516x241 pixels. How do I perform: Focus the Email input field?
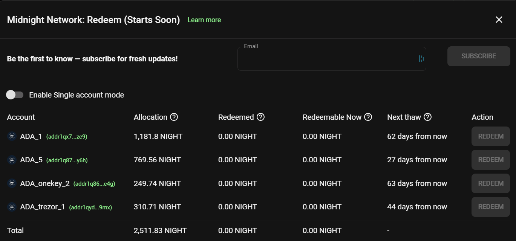click(332, 59)
